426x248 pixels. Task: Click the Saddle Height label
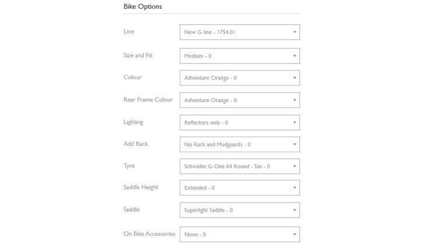pos(141,187)
